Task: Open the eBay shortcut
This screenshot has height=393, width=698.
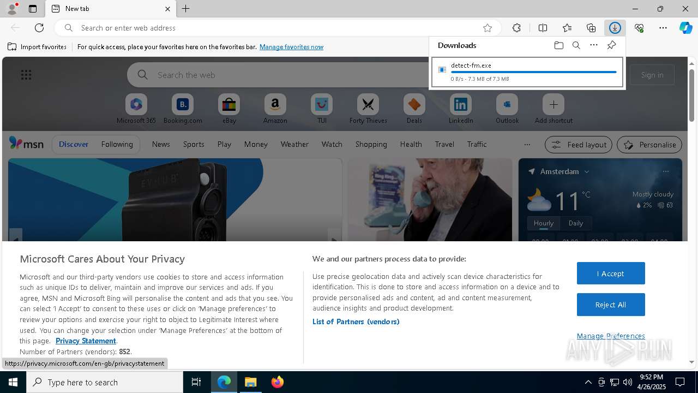Action: [x=229, y=109]
